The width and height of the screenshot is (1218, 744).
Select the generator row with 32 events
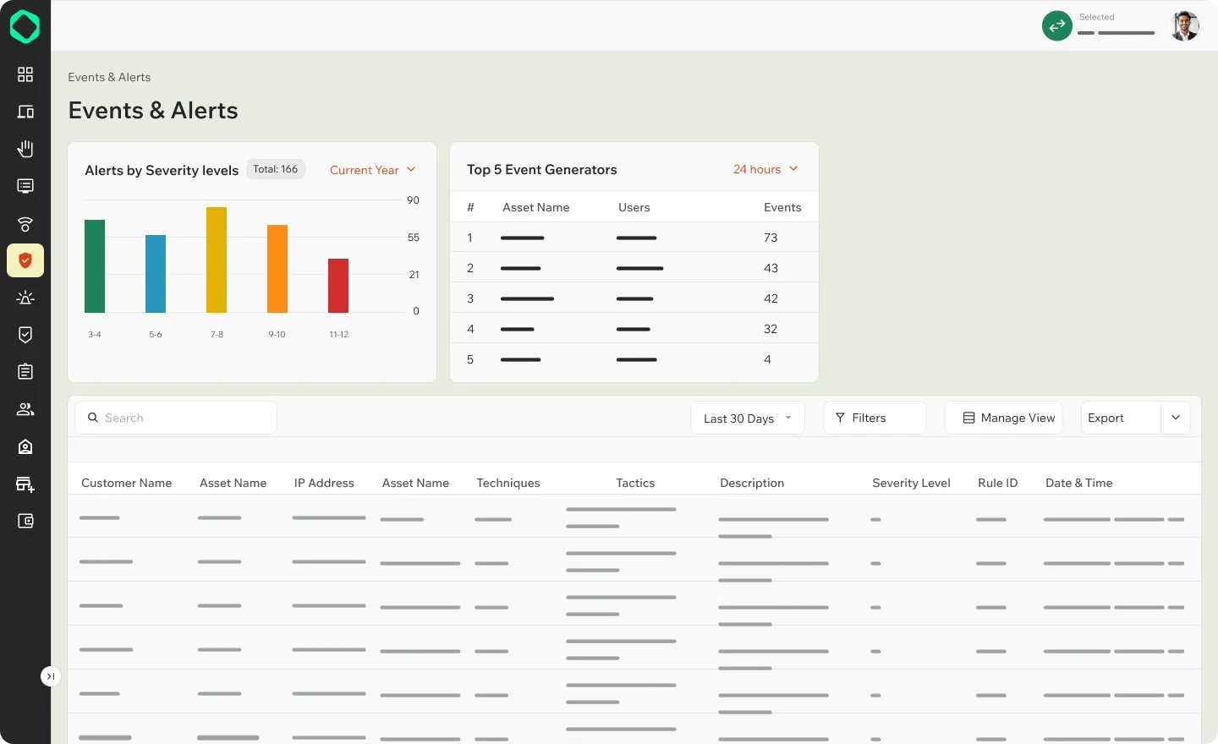click(634, 329)
